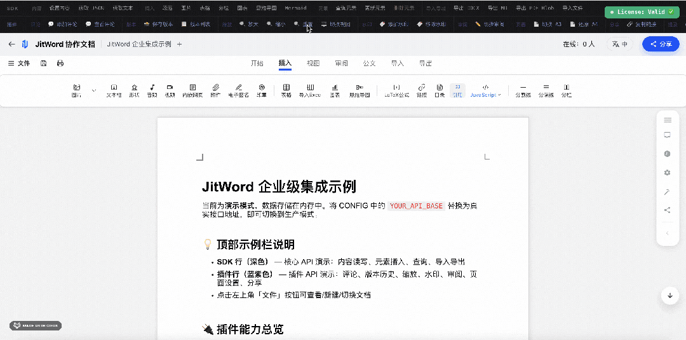Viewport: 686px width, 340px height.
Task: Click the magic wand icon in right sidebar
Action: point(668,192)
